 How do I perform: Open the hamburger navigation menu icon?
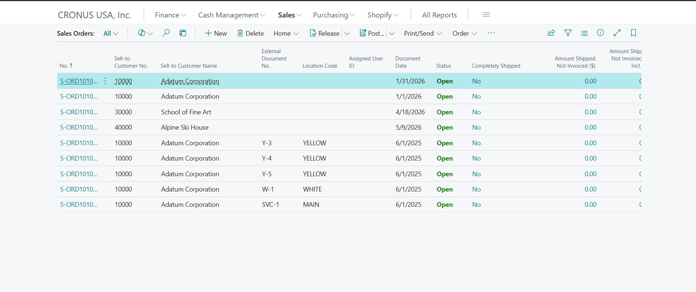(486, 15)
